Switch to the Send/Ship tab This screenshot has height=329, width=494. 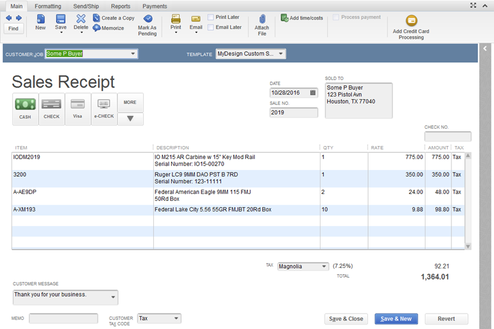86,6
